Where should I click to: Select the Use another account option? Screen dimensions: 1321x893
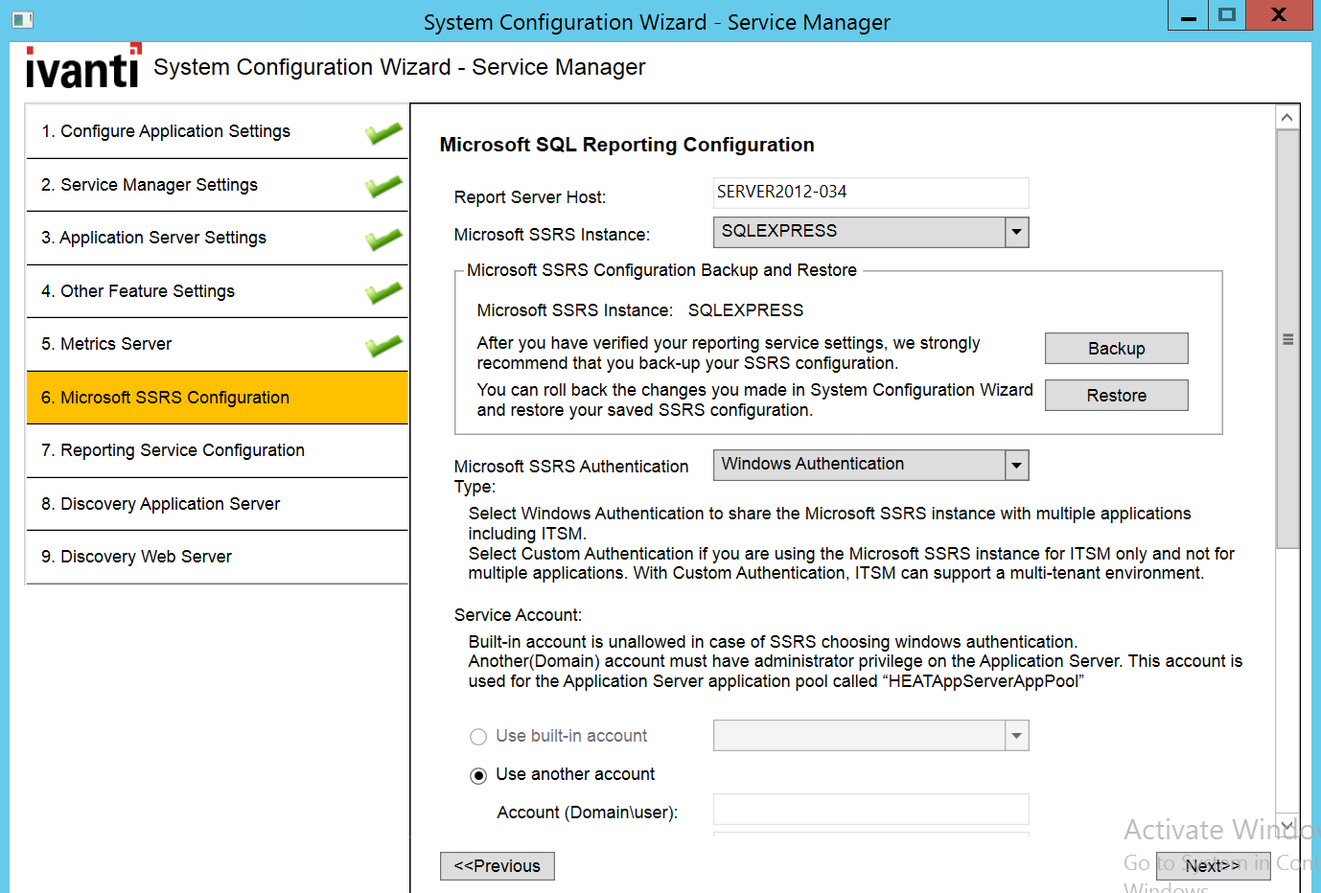tap(478, 775)
